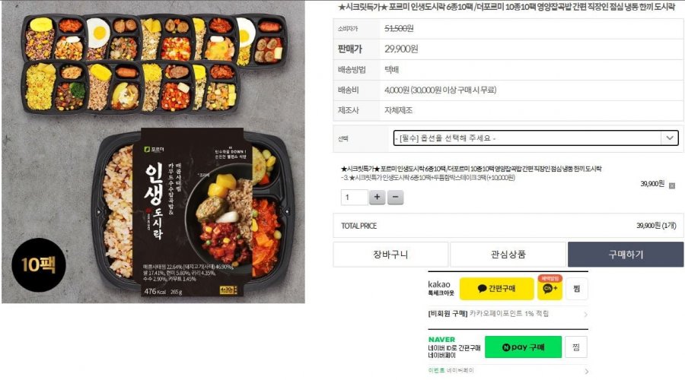Click the quantity input field
Screen dimensions: 685x380
pos(354,197)
